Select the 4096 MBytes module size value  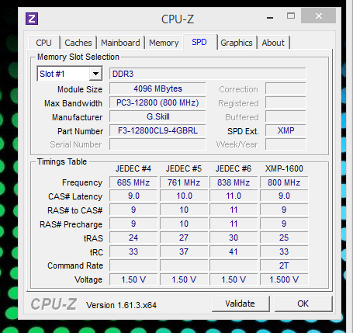point(157,88)
